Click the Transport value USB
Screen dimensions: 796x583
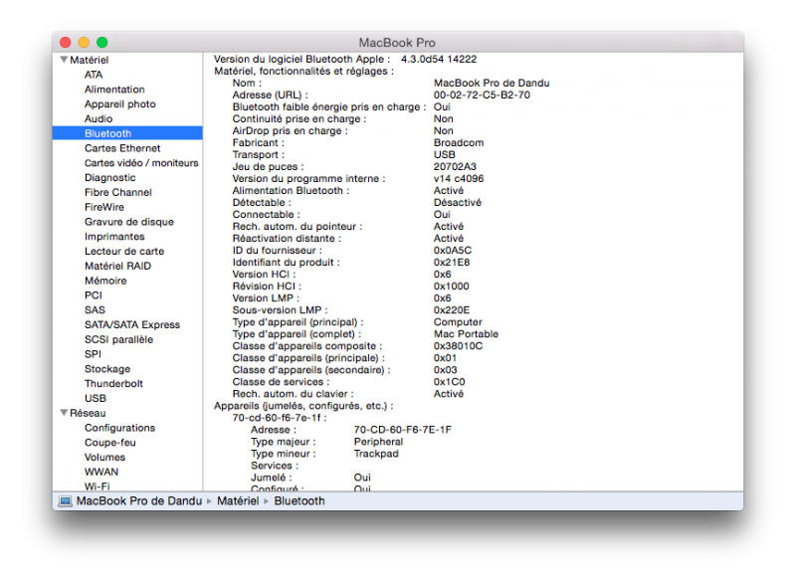pos(445,155)
